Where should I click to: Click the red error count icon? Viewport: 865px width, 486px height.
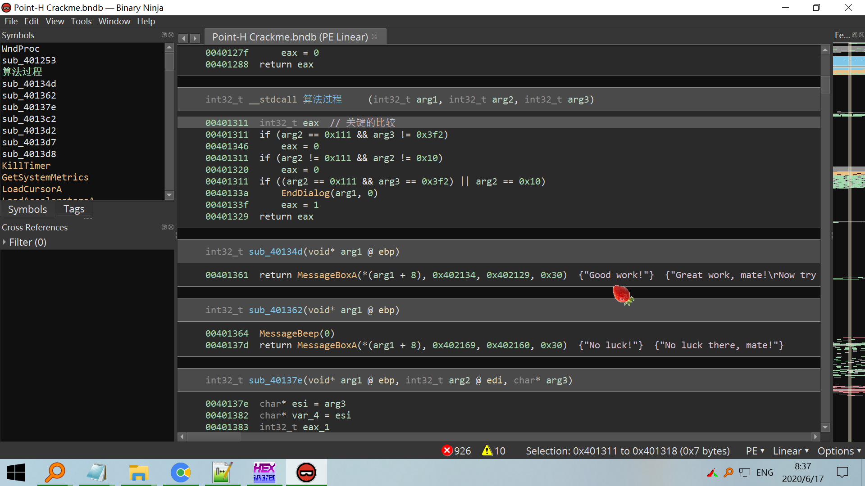pos(447,450)
